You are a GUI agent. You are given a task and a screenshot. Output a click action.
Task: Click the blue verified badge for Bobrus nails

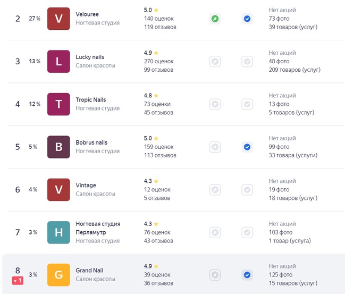coord(247,147)
